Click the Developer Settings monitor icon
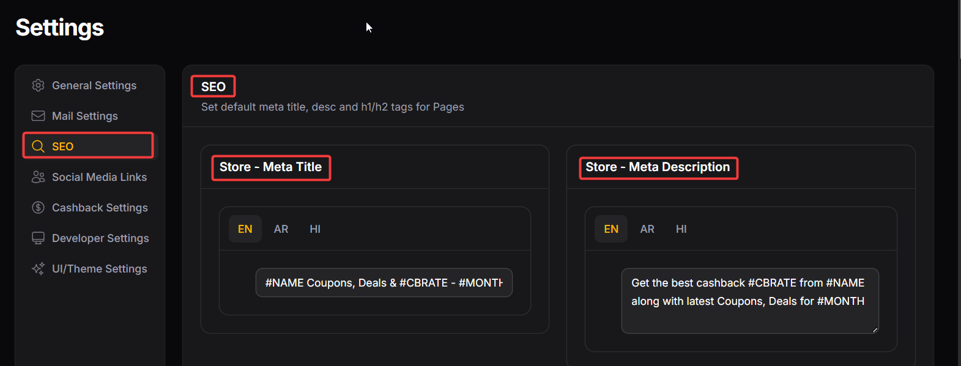Screen dimensions: 961x366 (38, 238)
